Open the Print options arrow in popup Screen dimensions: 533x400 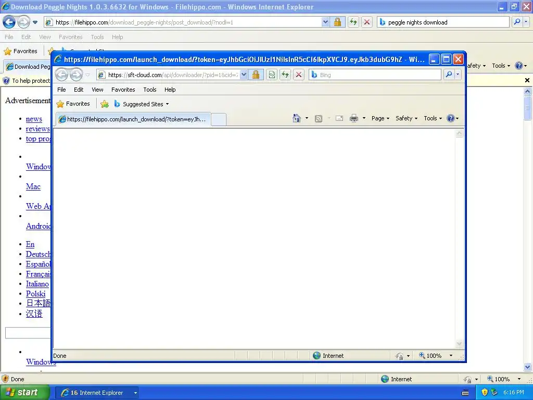(364, 118)
